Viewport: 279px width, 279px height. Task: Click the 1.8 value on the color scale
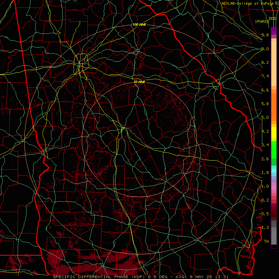point(265,173)
